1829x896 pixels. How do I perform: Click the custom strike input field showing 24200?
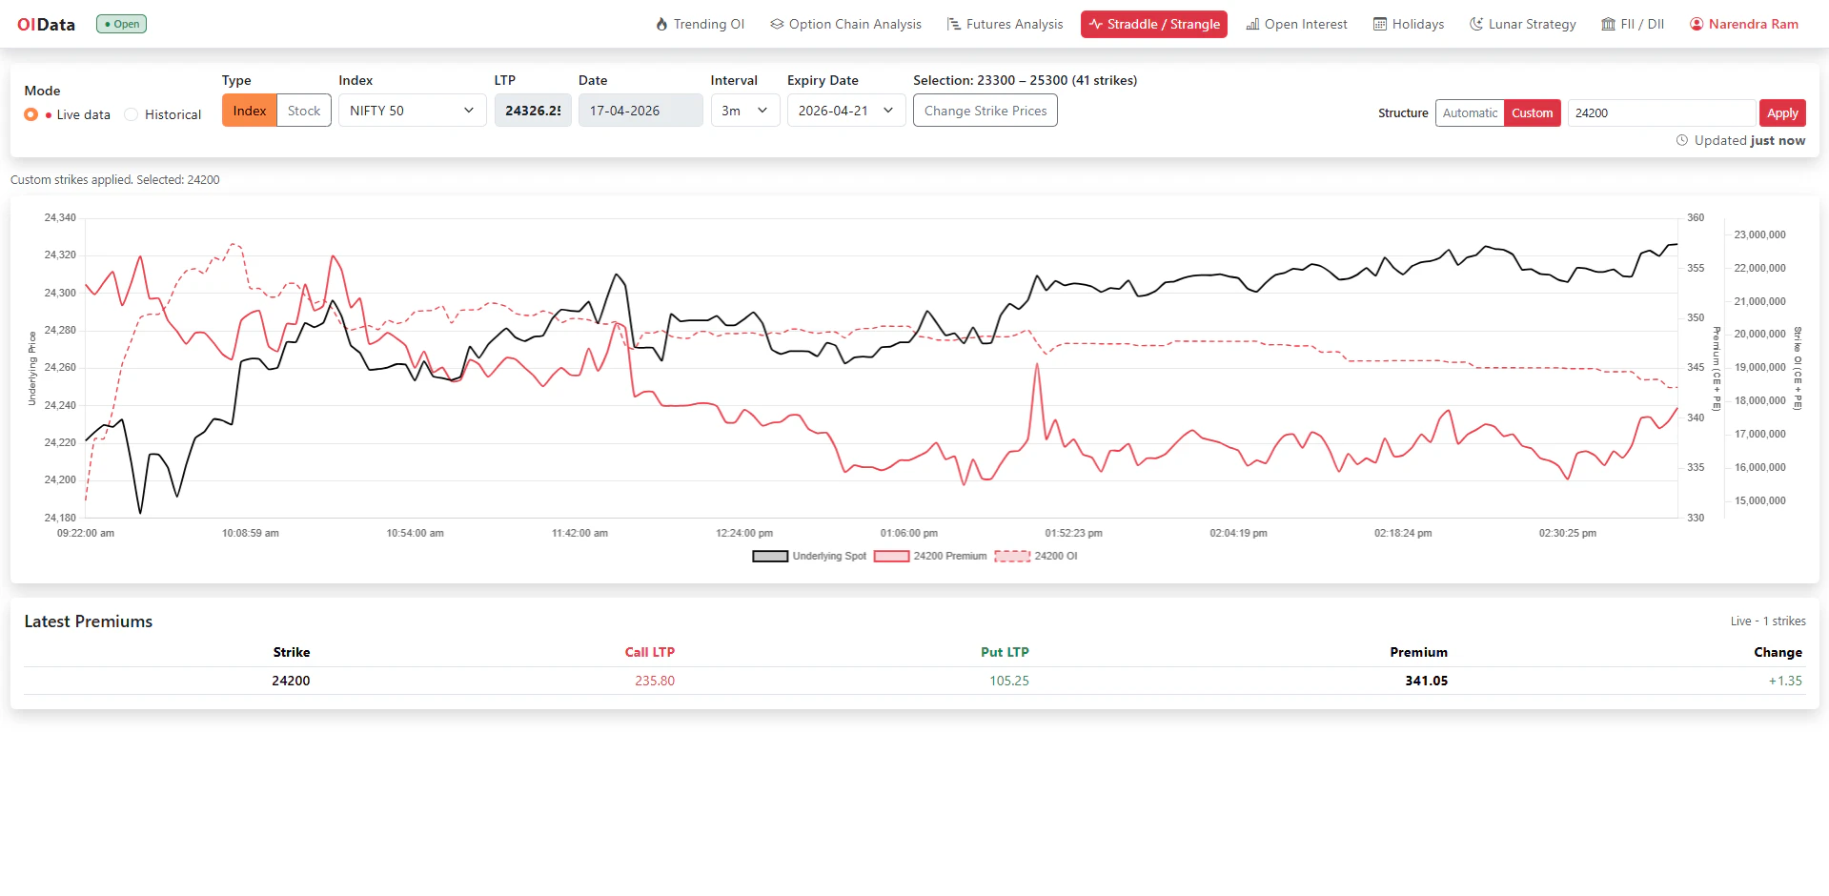[1661, 112]
